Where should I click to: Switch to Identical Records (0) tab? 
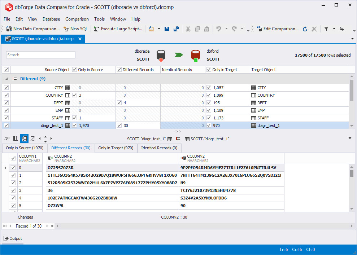click(159, 148)
